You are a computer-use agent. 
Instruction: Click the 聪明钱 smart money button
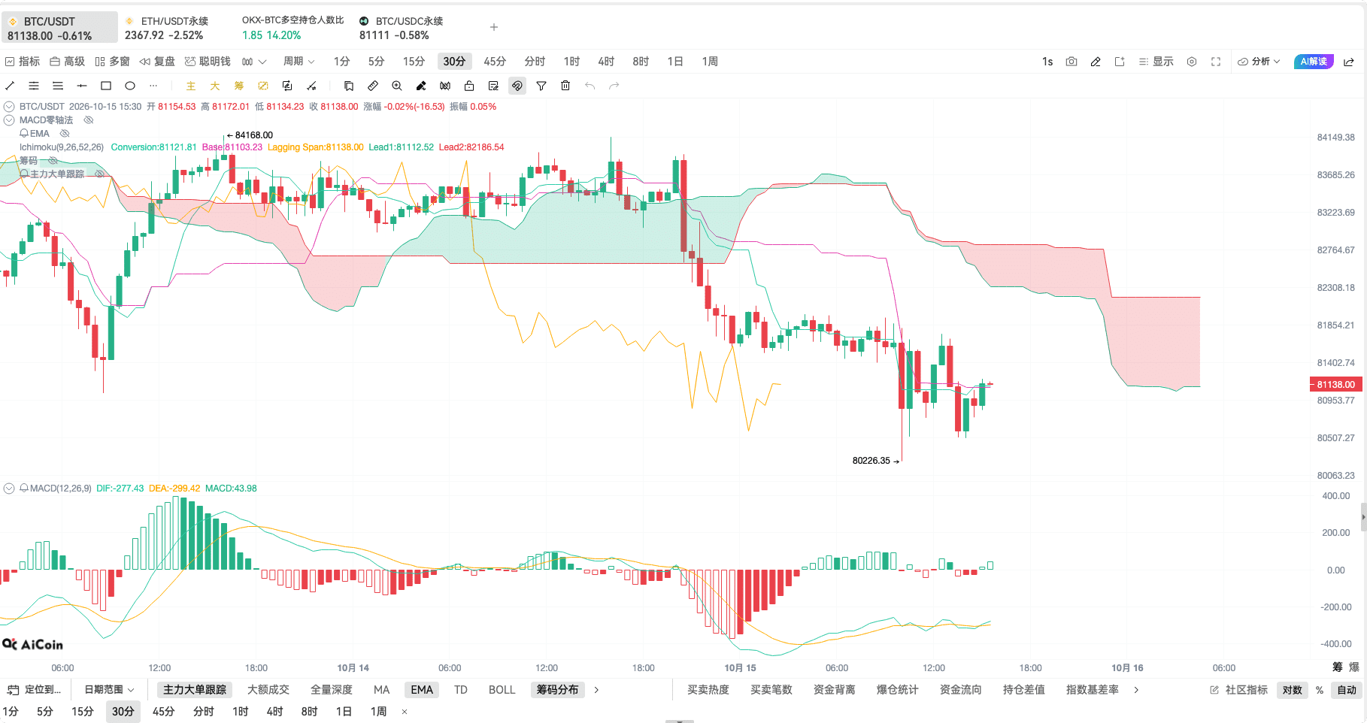(208, 62)
